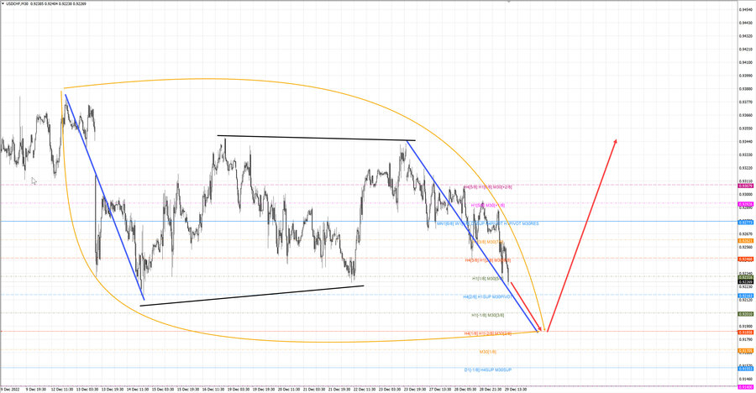Click the '27 Dec 13:30' time label

point(439,389)
